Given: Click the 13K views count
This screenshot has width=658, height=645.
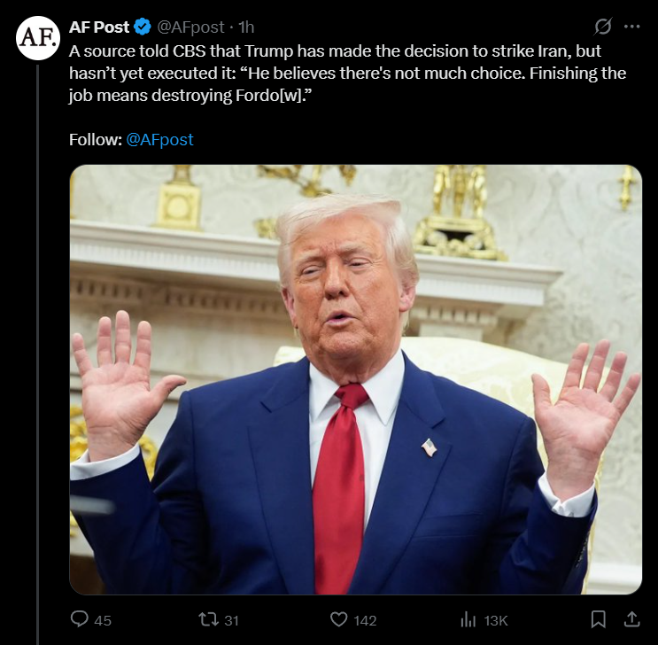Looking at the screenshot, I should [496, 621].
